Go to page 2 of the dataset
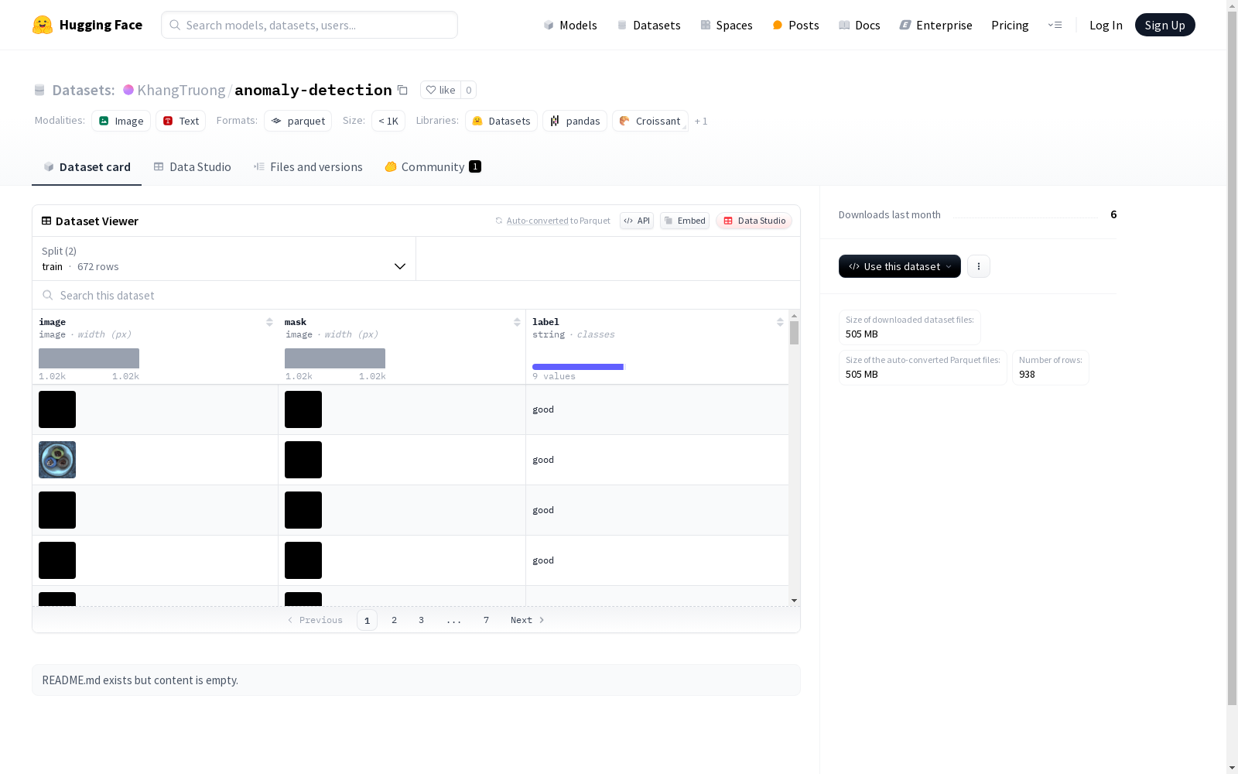The image size is (1238, 774). [x=394, y=620]
